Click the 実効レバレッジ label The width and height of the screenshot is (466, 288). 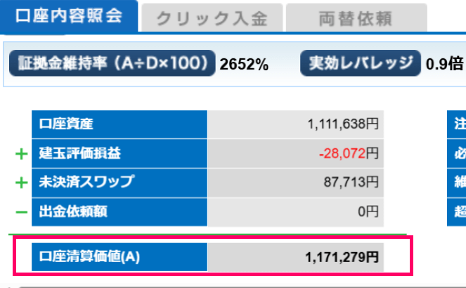361,63
